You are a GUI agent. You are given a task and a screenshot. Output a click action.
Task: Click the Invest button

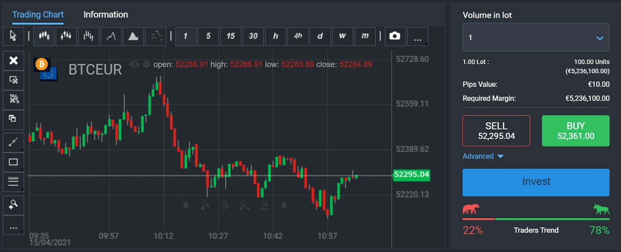[x=536, y=182]
